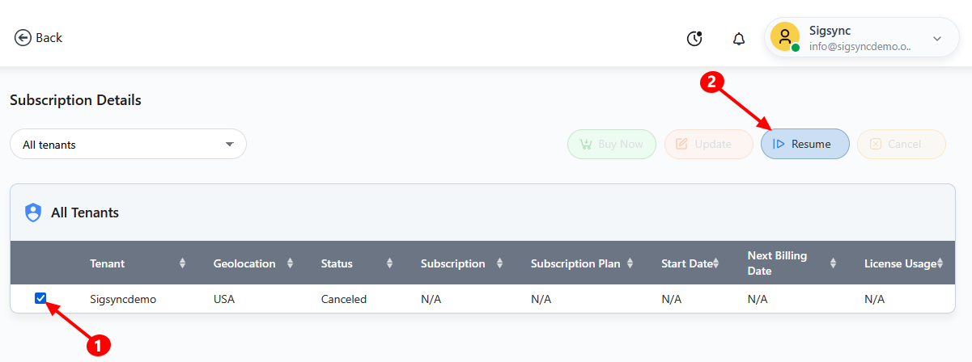Sort by Next Billing Date column
The height and width of the screenshot is (362, 972).
[x=833, y=263]
